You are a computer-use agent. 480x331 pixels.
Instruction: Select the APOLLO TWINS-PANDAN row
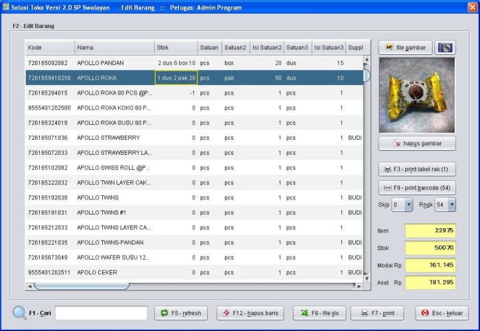click(x=194, y=243)
